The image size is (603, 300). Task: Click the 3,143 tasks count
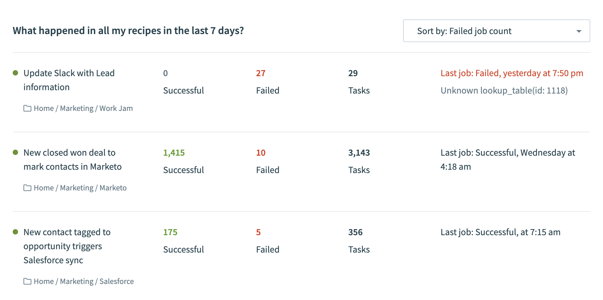359,153
